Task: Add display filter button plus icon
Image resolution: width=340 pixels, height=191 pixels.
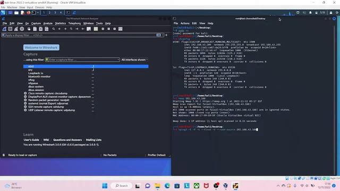Action: point(166,35)
